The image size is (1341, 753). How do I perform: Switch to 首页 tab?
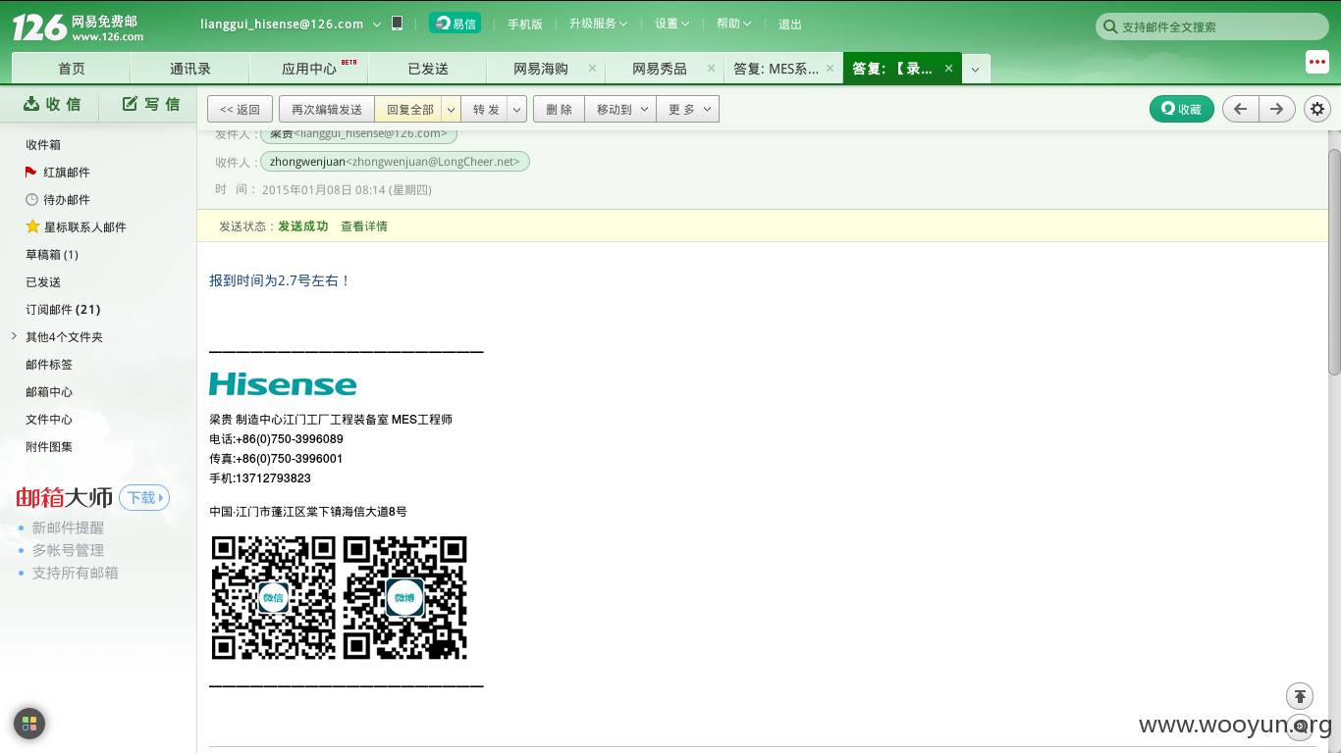72,69
